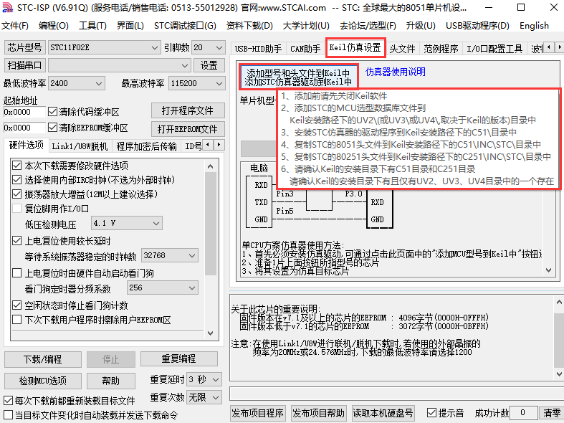The width and height of the screenshot is (564, 423).
Task: Click the EEPROM start address field
Action: (24, 128)
